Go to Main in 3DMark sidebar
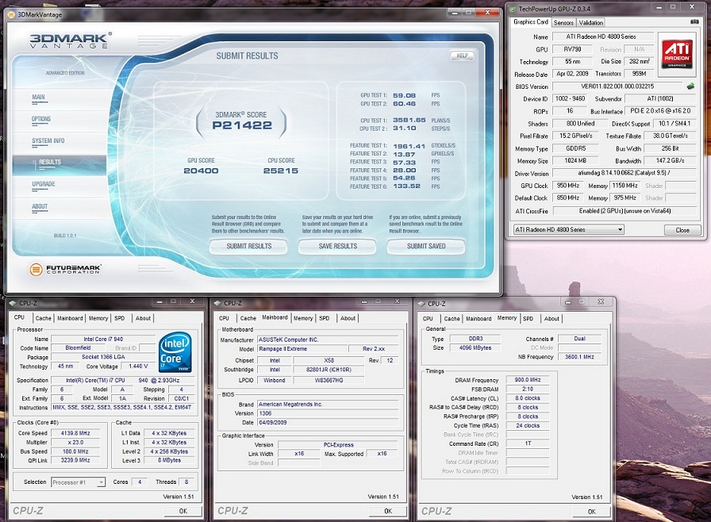The image size is (711, 522). pos(39,97)
